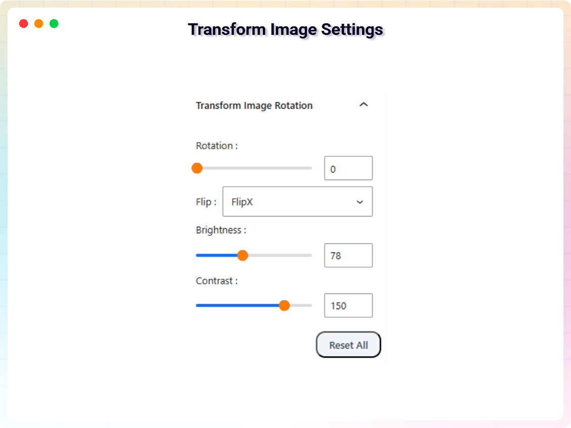Click the yellow traffic light dot
Viewport: 571px width, 428px height.
click(38, 23)
